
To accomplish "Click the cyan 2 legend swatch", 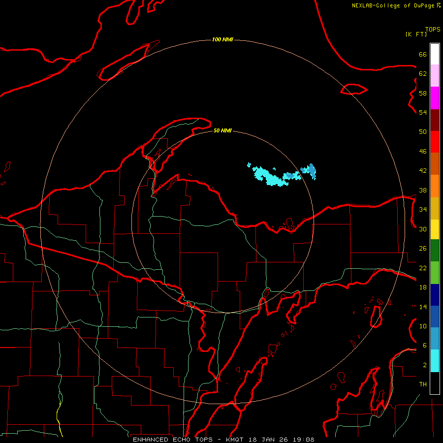I will [435, 361].
